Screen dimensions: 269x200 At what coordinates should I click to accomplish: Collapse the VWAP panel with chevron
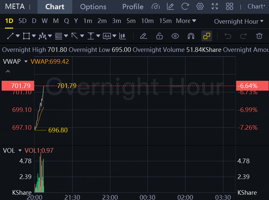coord(8,71)
